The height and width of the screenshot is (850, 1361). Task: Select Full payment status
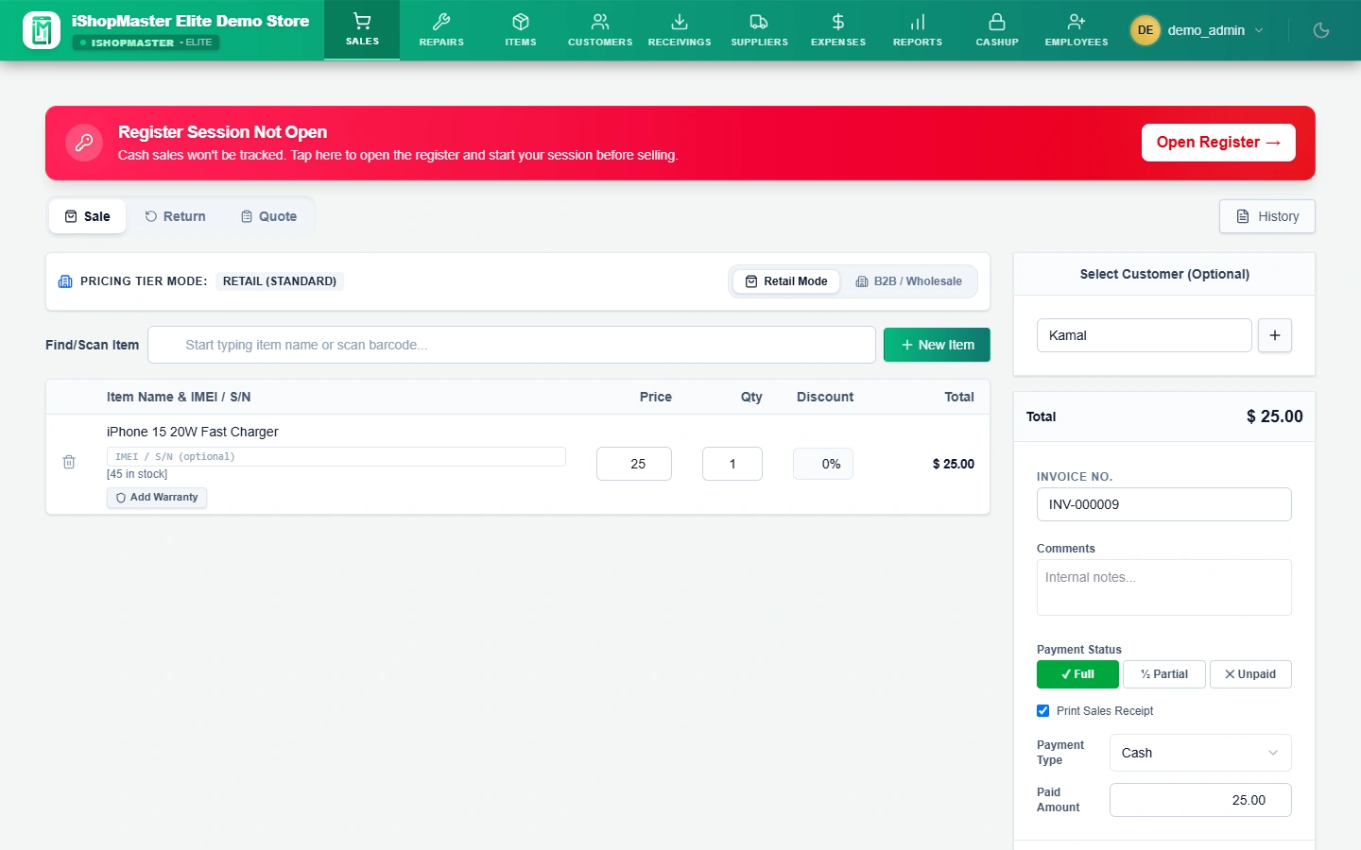click(x=1077, y=674)
